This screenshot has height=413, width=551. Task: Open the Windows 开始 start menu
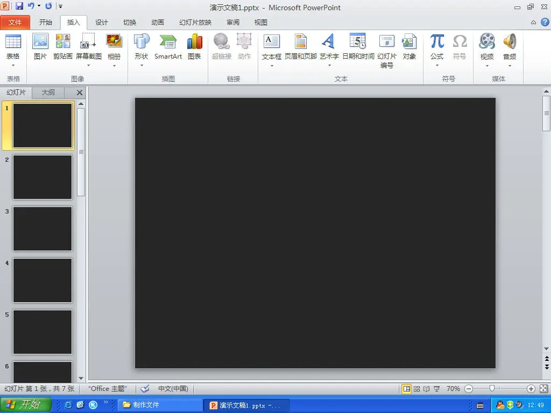[x=26, y=405]
